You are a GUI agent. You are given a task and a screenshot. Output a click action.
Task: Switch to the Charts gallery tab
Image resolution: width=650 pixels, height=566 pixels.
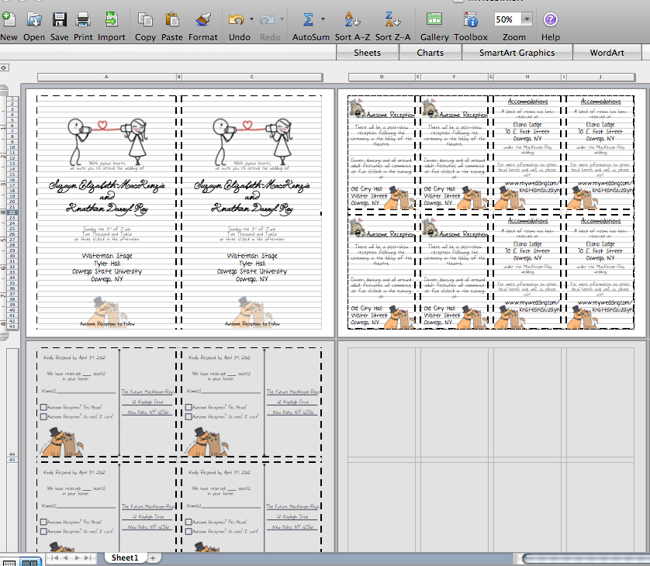(x=430, y=53)
